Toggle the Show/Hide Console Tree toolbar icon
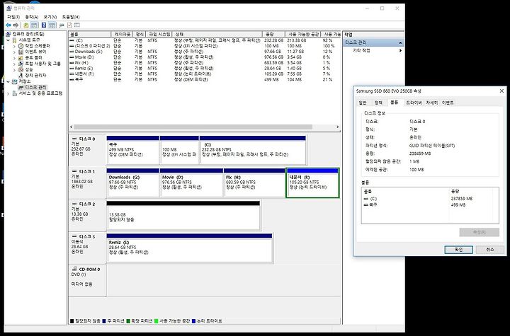 point(34,25)
